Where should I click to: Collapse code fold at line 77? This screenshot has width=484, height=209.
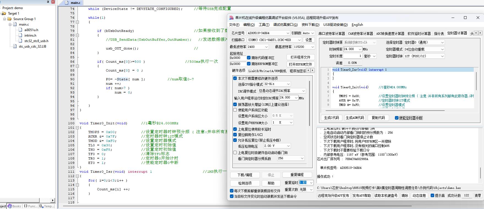pyautogui.click(x=77, y=22)
